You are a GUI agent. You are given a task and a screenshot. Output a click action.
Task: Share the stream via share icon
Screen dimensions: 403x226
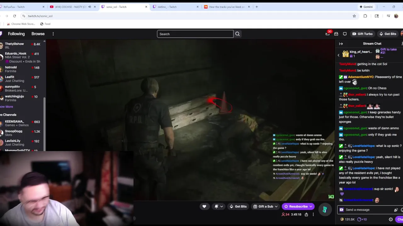(x=306, y=214)
